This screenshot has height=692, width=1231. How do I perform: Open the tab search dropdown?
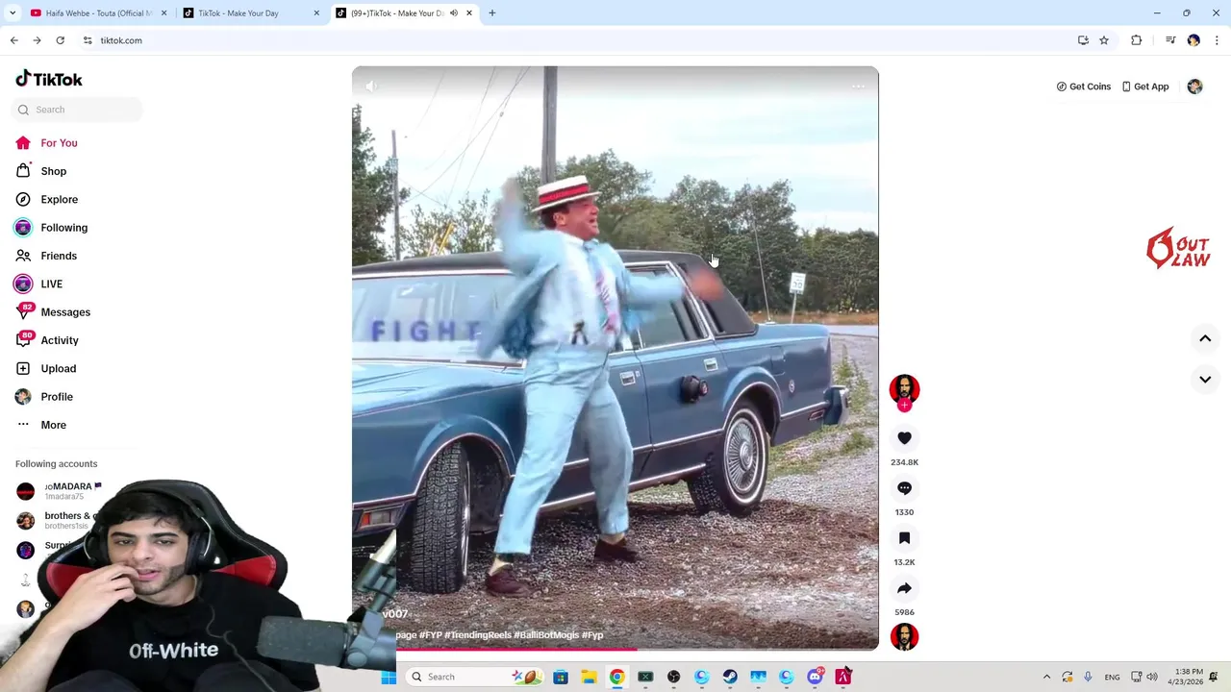pyautogui.click(x=13, y=13)
